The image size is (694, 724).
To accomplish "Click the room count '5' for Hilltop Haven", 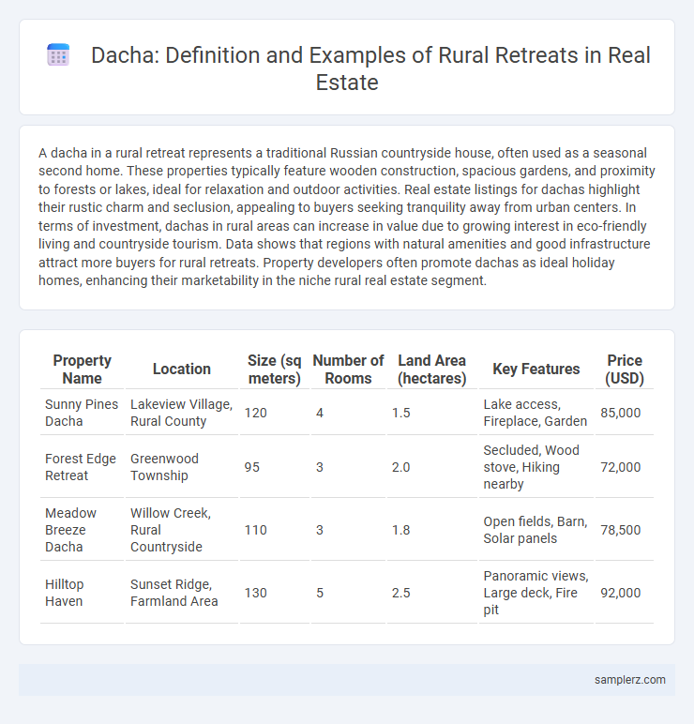I will coord(320,593).
